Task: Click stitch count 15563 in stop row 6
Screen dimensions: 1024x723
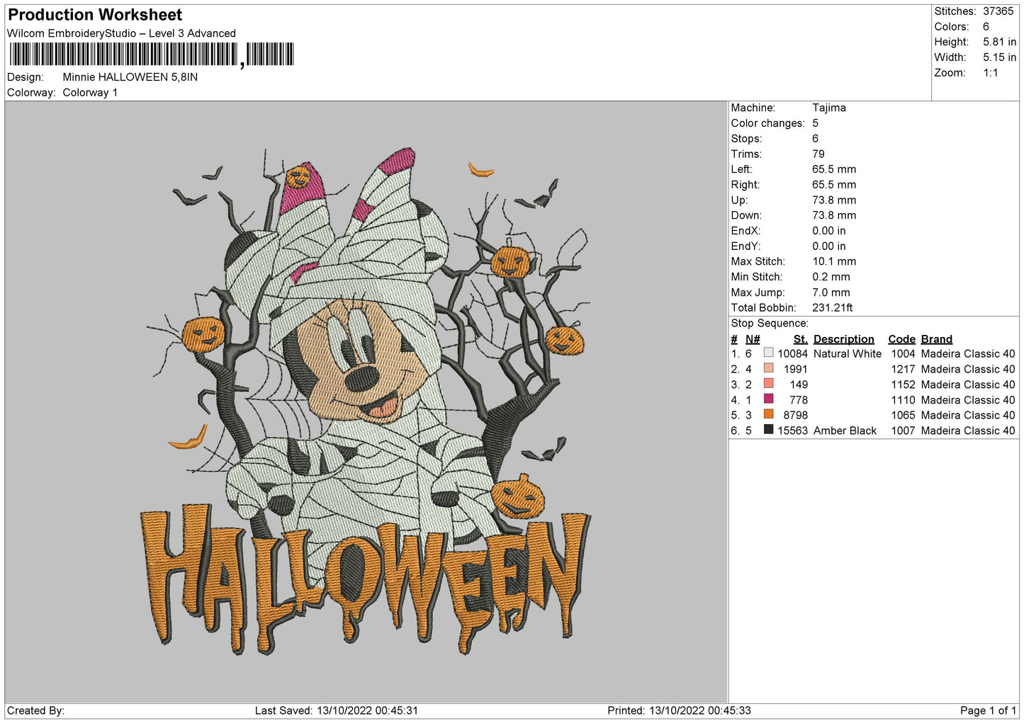Action: tap(792, 431)
